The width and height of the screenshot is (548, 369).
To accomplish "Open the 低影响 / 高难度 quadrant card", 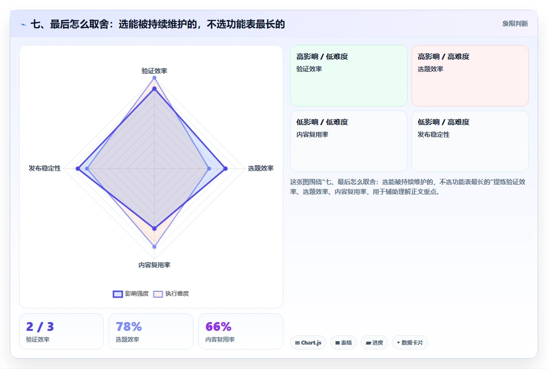I will (x=470, y=141).
